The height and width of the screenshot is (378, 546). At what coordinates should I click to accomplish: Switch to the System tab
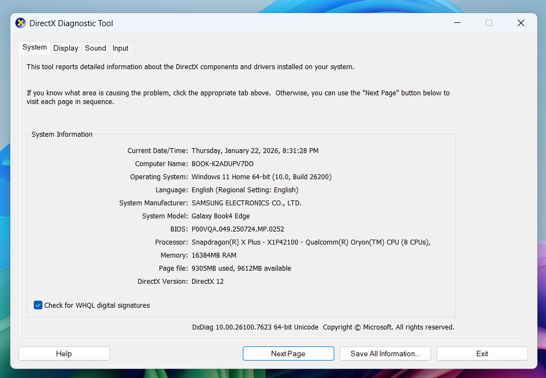coord(34,47)
